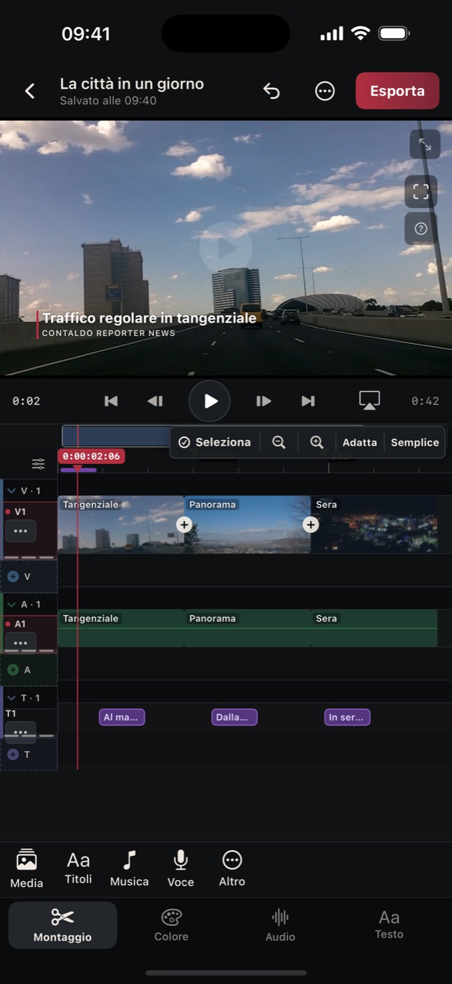Activate Seleziona mode
452x984 pixels.
215,442
